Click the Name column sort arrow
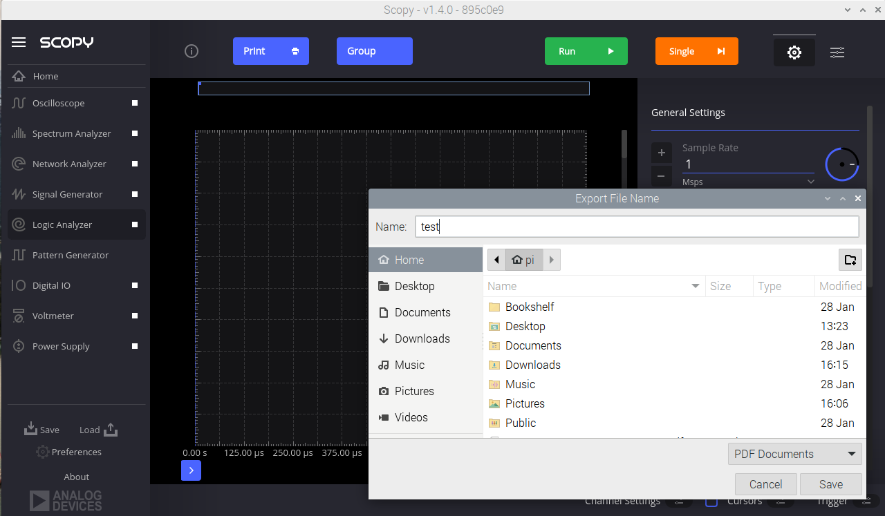This screenshot has height=516, width=885. click(x=696, y=286)
